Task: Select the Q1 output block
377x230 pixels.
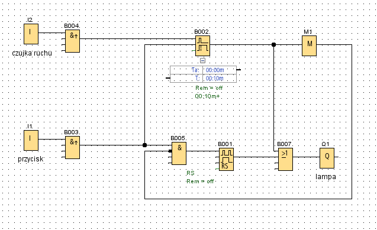Action: click(x=327, y=158)
